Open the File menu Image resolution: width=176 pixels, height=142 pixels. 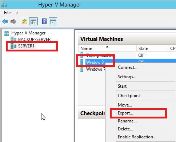[x=7, y=13]
